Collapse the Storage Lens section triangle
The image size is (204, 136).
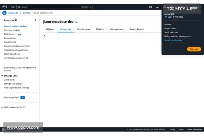2,75
